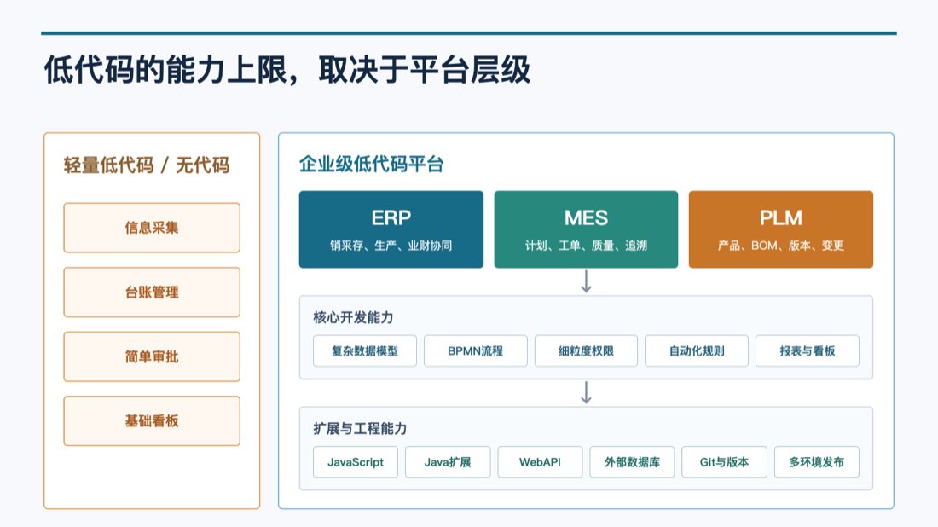
Task: Click the 简单审批 box
Action: tap(152, 357)
